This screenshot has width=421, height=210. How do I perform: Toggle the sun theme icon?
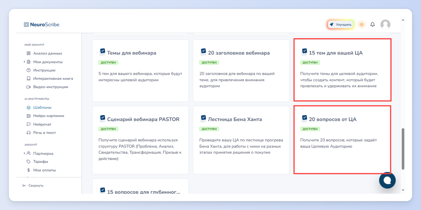(x=362, y=25)
